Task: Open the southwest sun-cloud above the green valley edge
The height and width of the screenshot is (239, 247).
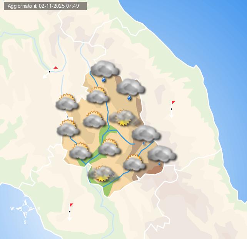Action: pyautogui.click(x=80, y=151)
